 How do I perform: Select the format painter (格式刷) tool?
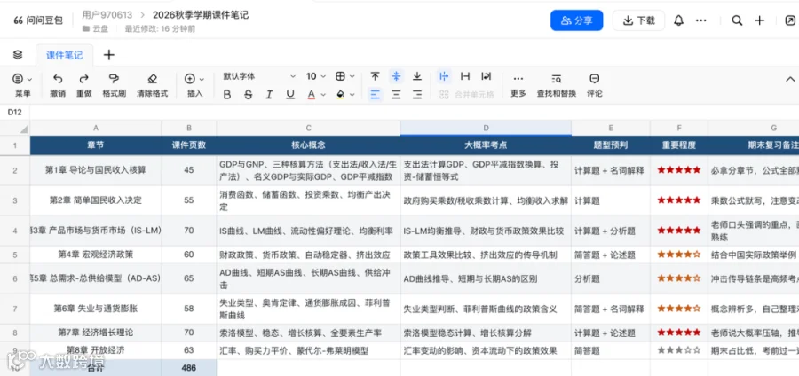[x=115, y=78]
